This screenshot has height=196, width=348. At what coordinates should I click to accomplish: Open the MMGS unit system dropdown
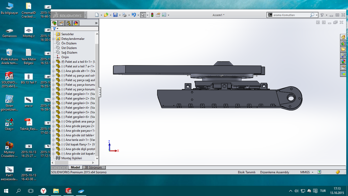click(x=305, y=172)
